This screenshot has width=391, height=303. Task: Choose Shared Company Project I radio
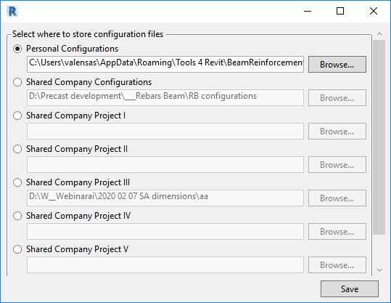coord(17,116)
